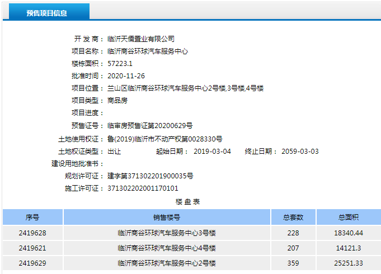Click the 批准时间 field label
This screenshot has width=381, height=274.
(87, 76)
